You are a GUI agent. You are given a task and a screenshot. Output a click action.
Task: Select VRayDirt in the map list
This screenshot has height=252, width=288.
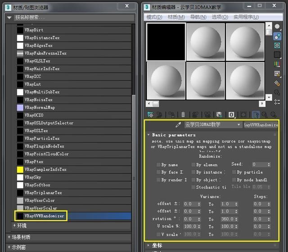click(x=74, y=30)
